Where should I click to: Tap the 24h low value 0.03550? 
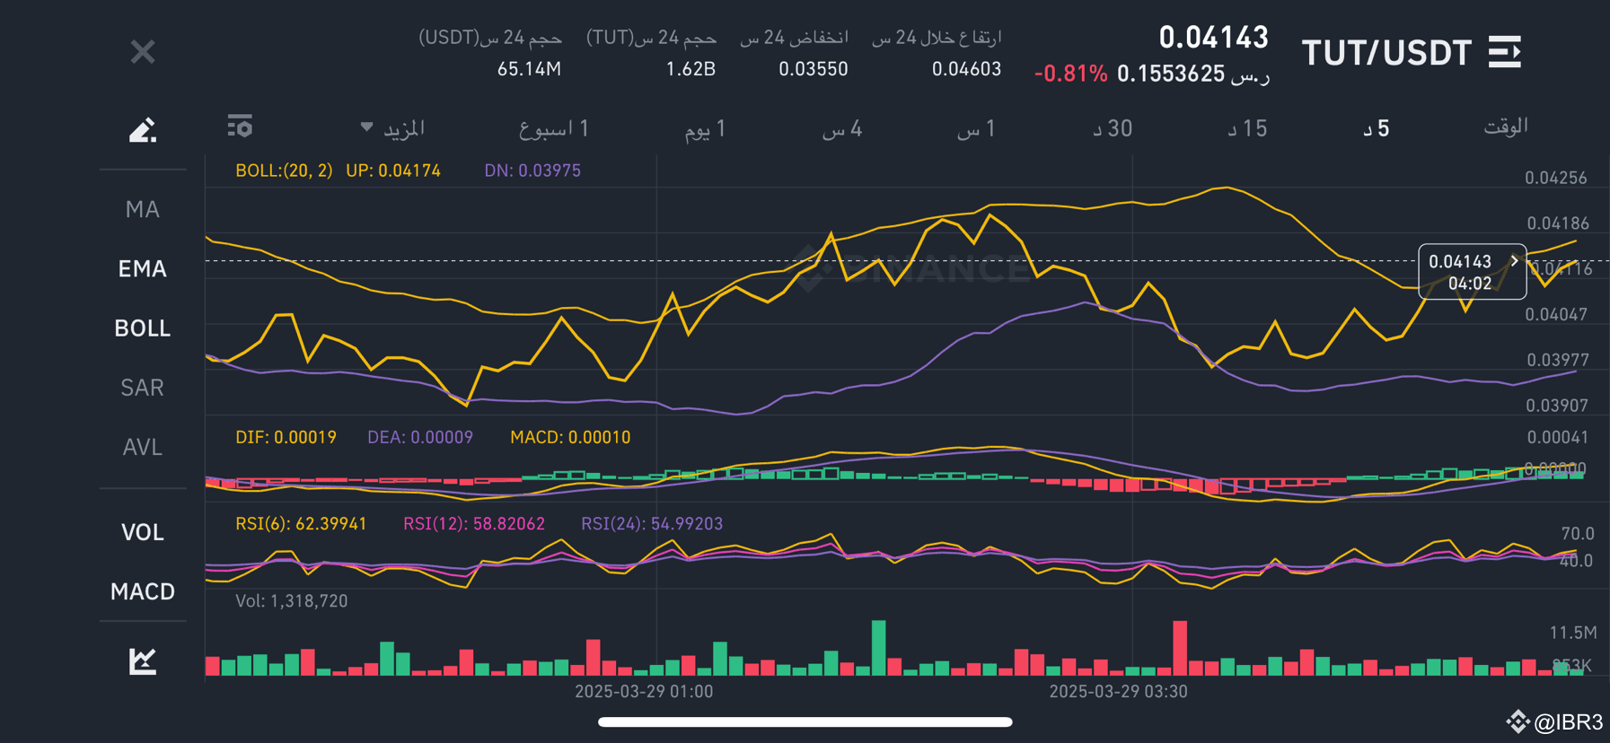[x=813, y=69]
